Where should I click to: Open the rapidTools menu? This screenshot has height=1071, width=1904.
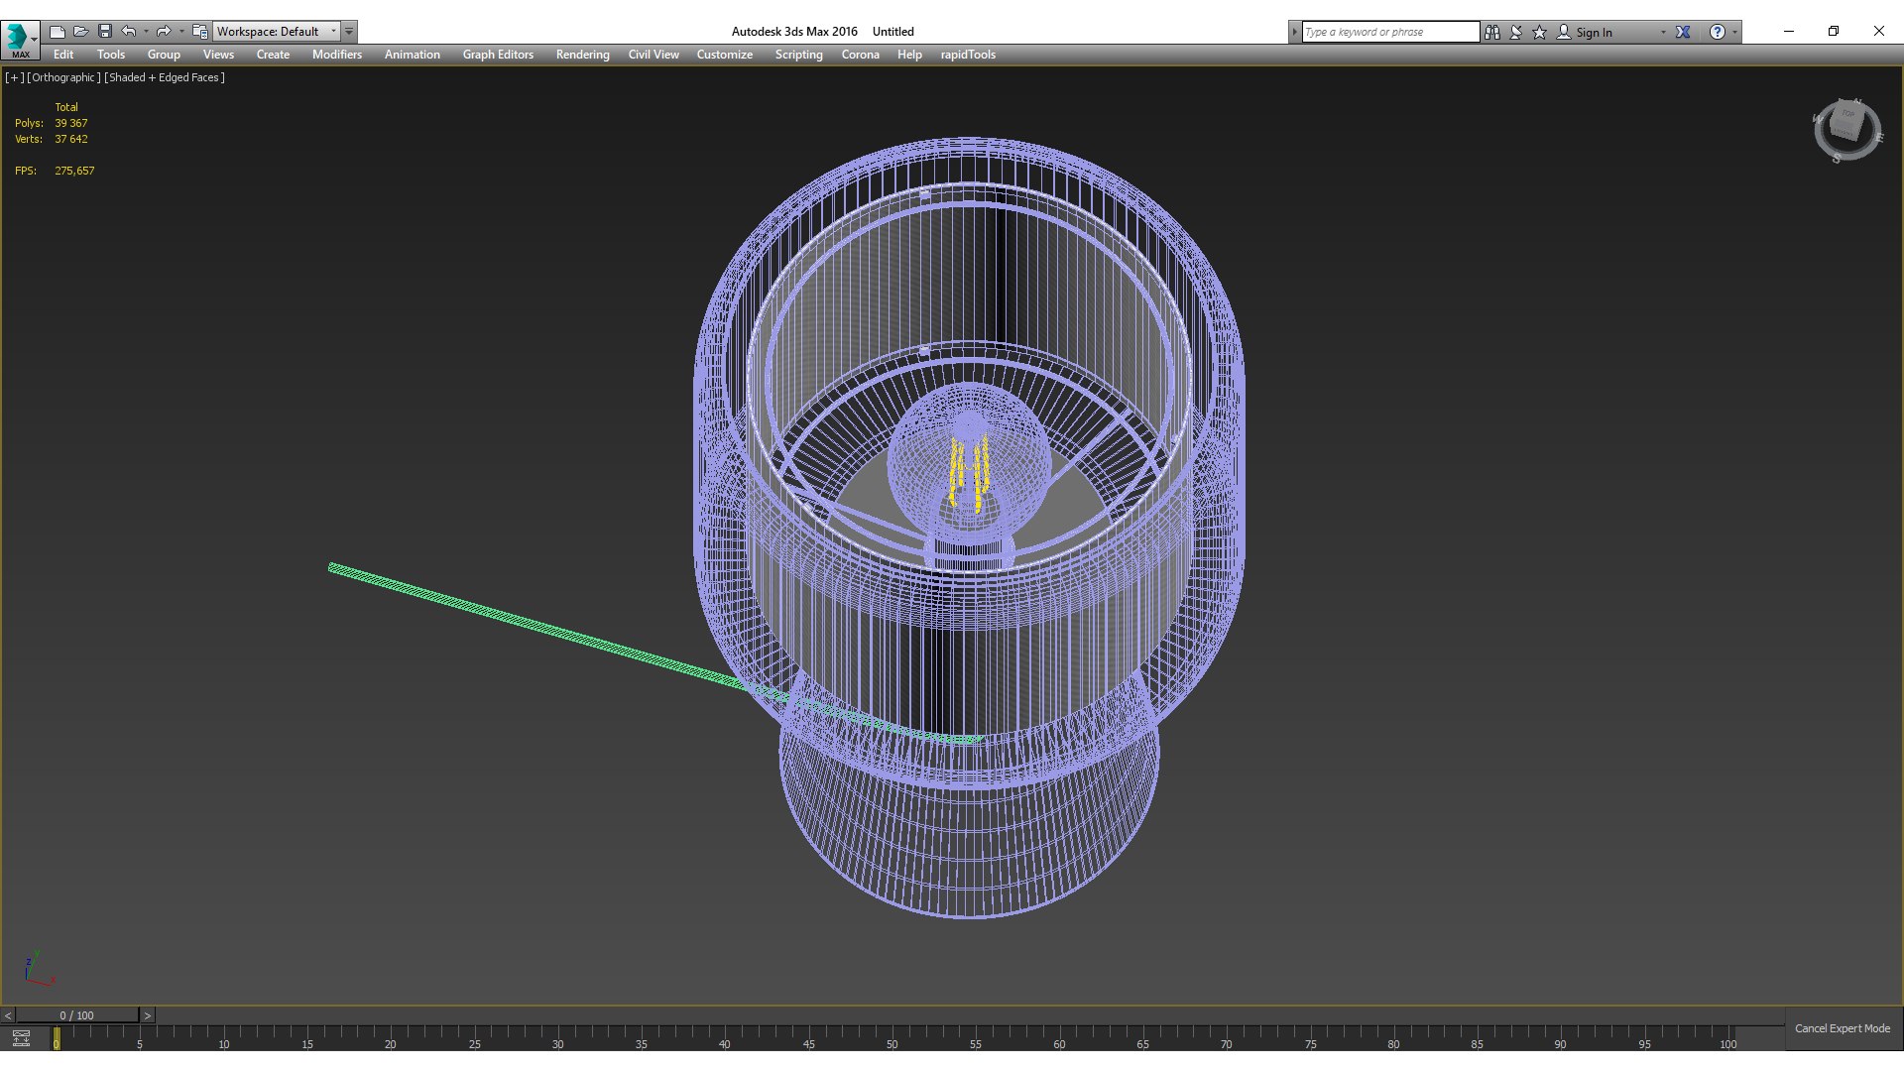point(968,55)
